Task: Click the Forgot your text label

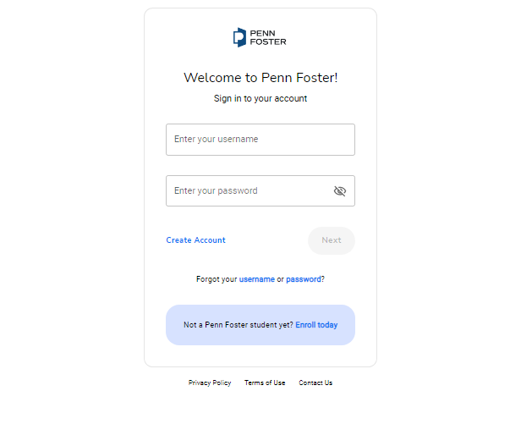Action: point(217,279)
